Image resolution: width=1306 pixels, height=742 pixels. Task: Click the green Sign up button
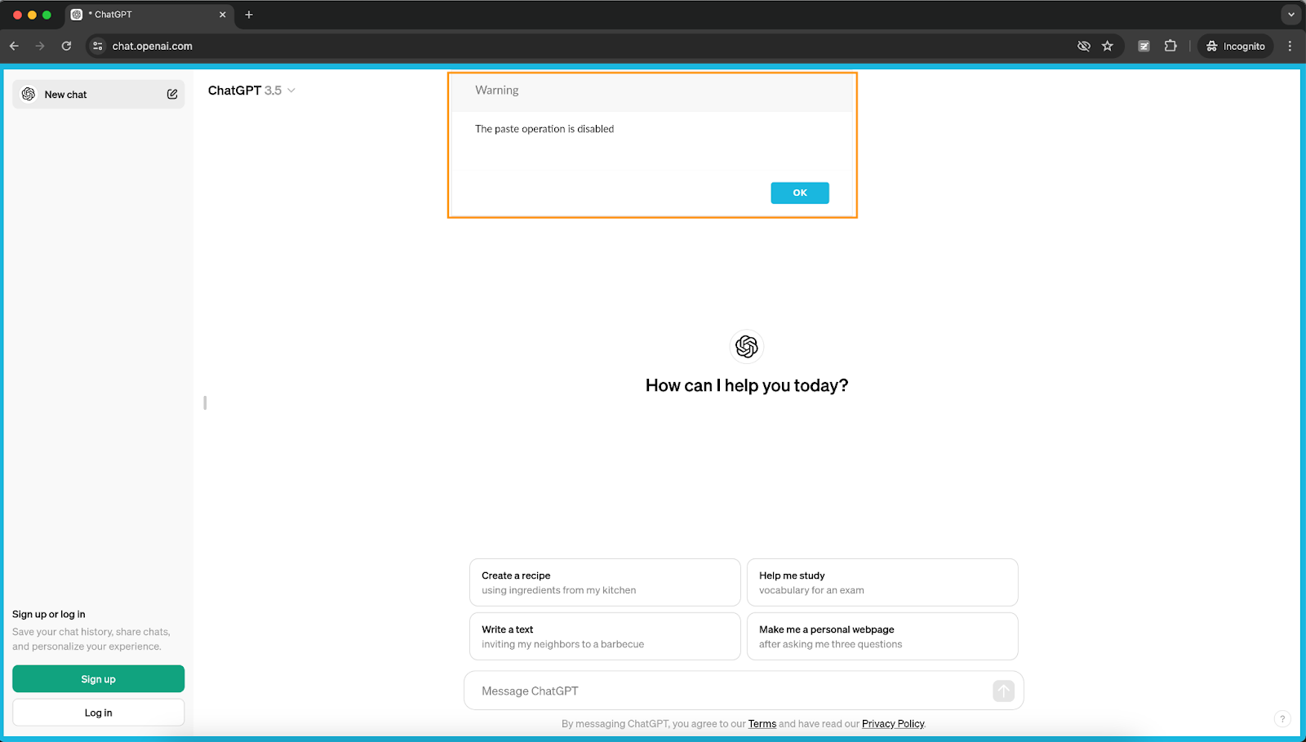pyautogui.click(x=98, y=679)
